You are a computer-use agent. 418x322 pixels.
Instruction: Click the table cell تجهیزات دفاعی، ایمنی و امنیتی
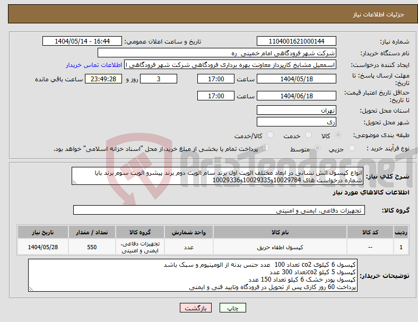pos(140,247)
